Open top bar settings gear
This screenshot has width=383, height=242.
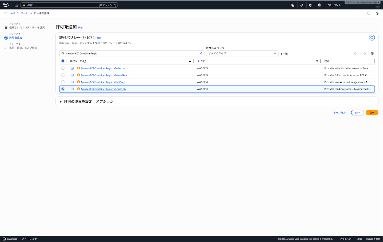tap(319, 5)
